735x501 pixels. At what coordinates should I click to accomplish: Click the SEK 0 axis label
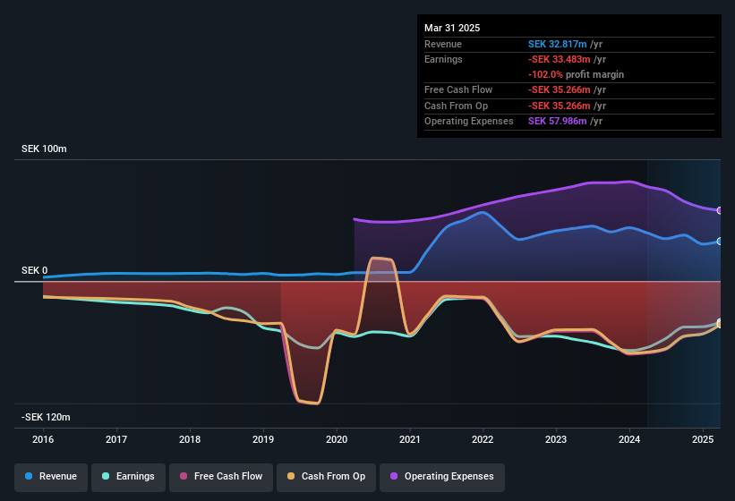pos(35,271)
